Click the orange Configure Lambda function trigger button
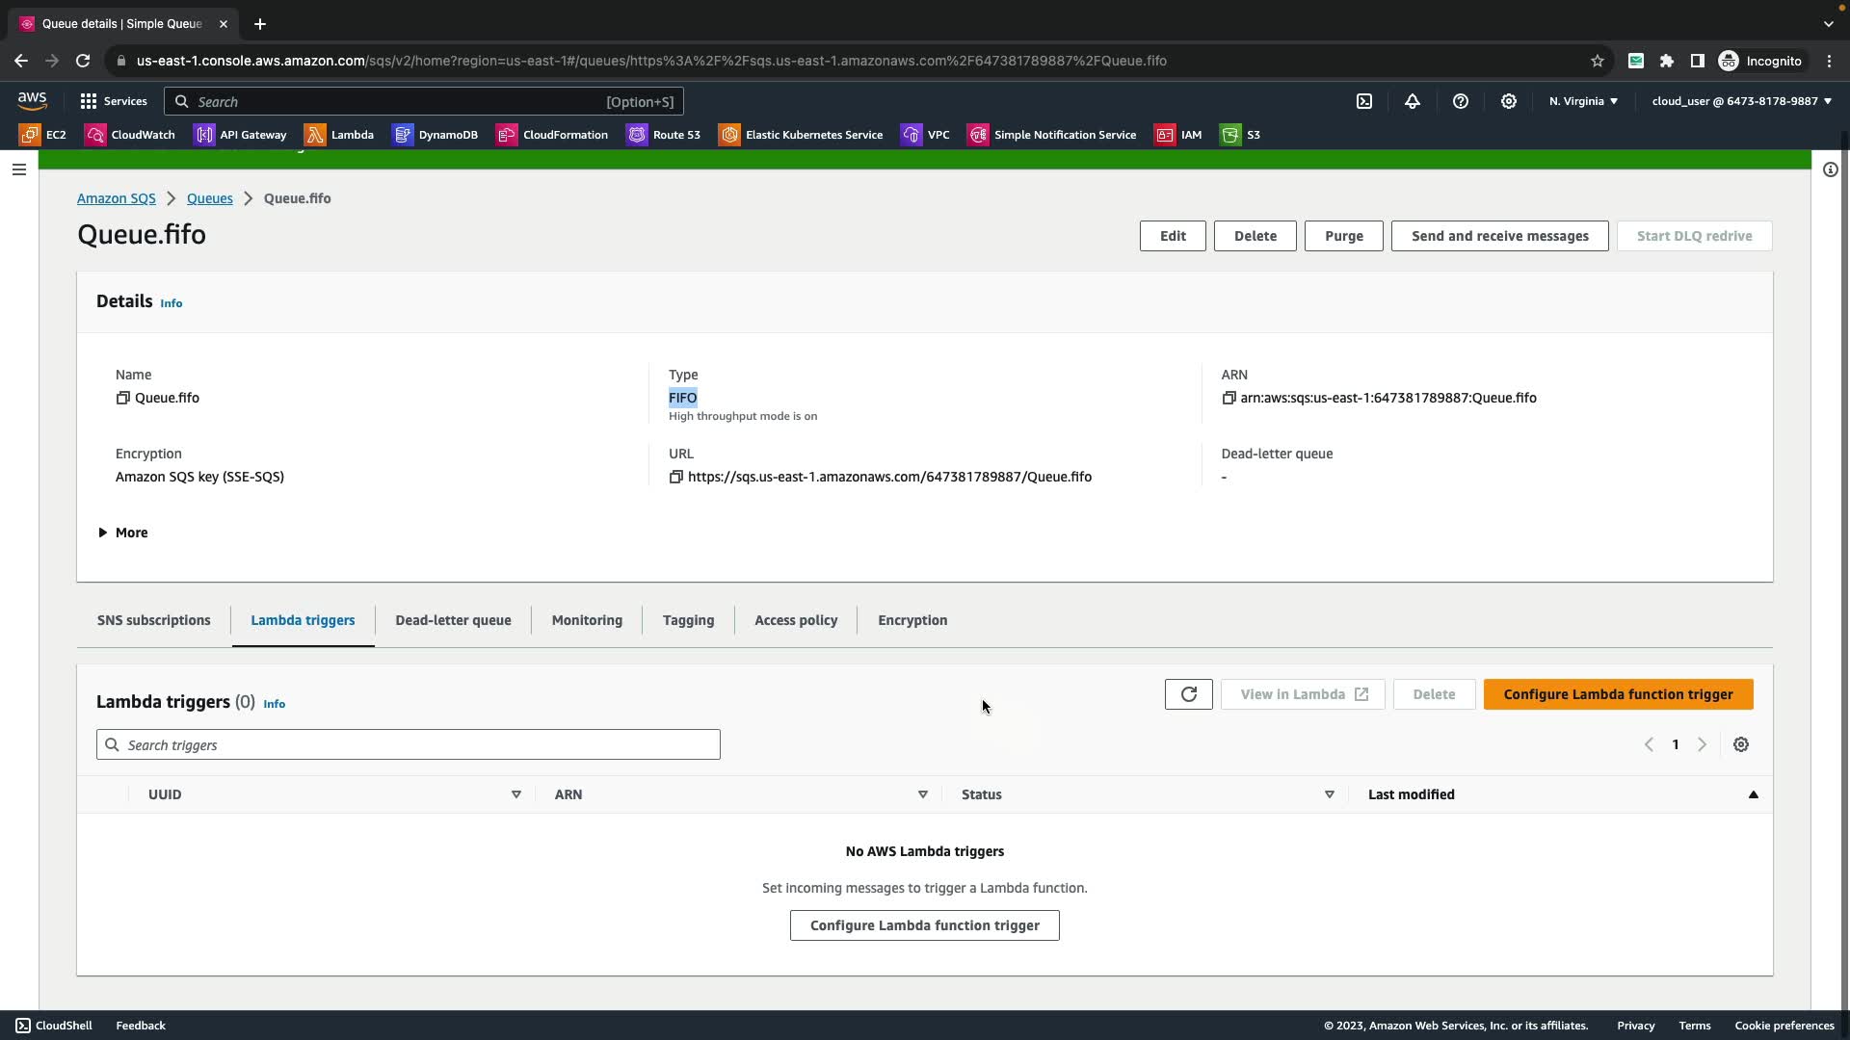The image size is (1850, 1040). pos(1618,694)
